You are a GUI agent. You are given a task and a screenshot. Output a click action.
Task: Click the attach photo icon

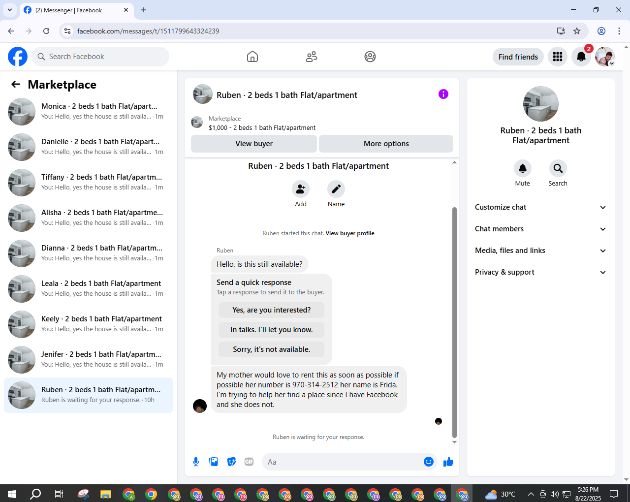[214, 462]
